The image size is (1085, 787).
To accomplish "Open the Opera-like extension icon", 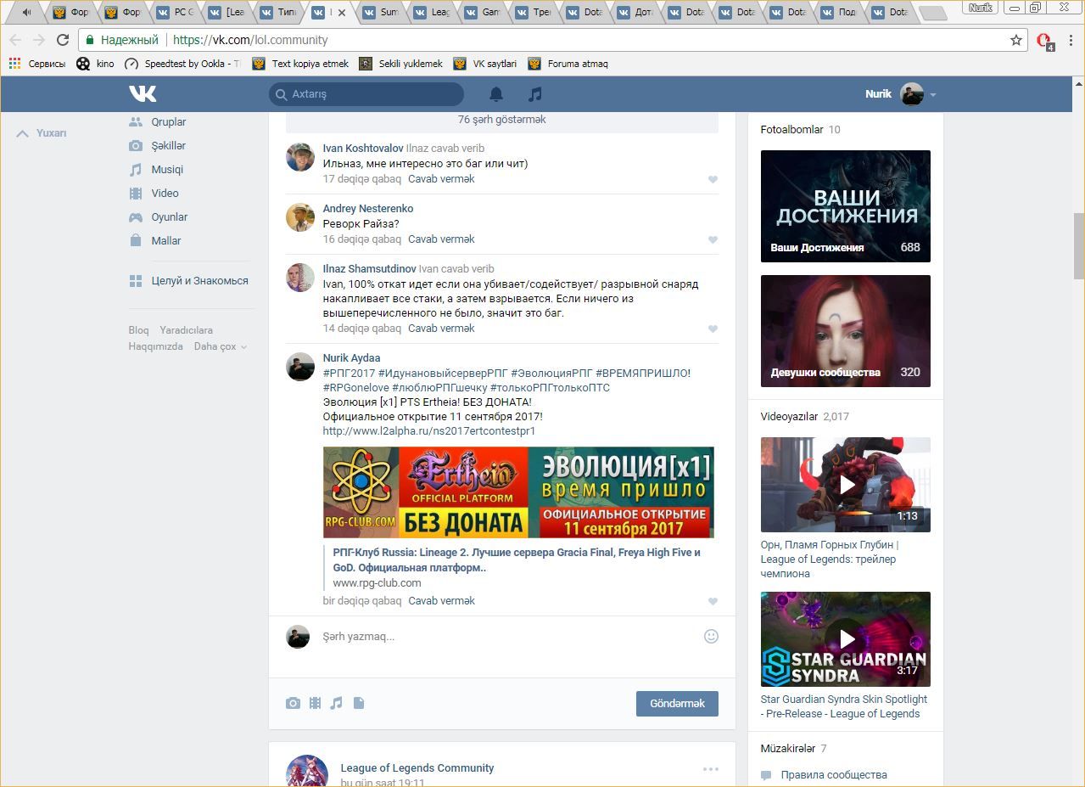I will point(1044,41).
